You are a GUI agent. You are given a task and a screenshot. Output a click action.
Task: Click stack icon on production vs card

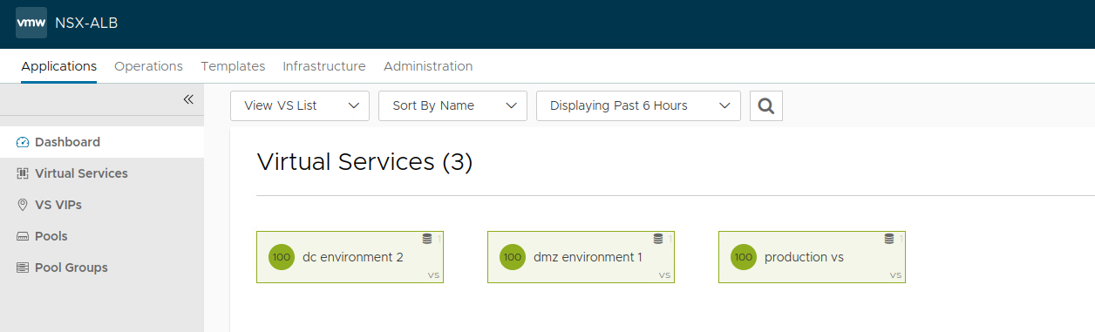tap(889, 239)
